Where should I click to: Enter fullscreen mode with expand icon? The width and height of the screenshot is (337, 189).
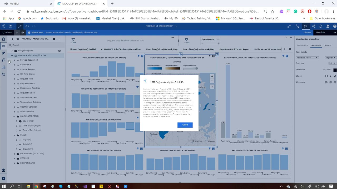[x=289, y=26]
